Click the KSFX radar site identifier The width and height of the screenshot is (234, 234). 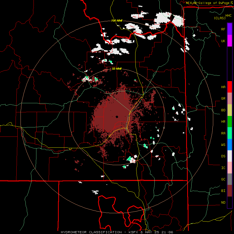point(134,232)
